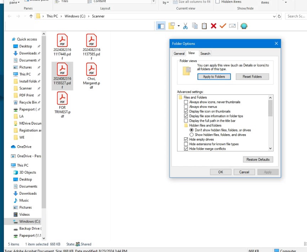Click the navigation pane scrollbar down arrow
This screenshot has height=252, width=307.
click(x=44, y=238)
